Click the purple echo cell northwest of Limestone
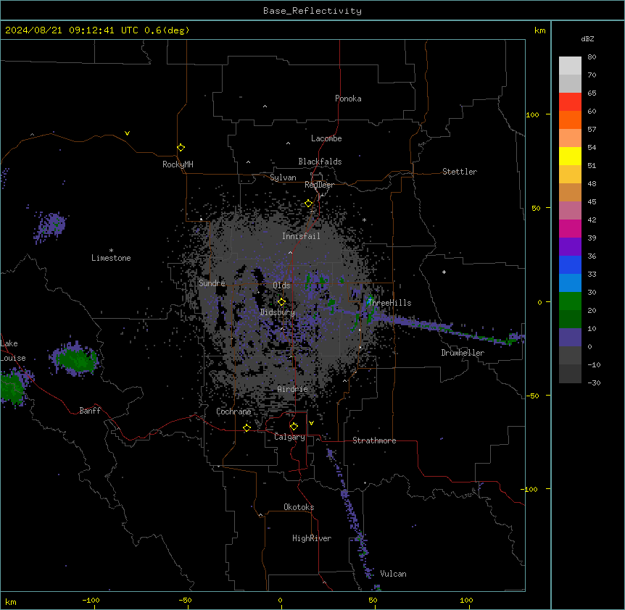The height and width of the screenshot is (610, 625). (x=50, y=227)
